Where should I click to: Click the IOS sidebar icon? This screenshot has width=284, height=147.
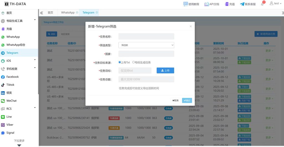coord(3,61)
